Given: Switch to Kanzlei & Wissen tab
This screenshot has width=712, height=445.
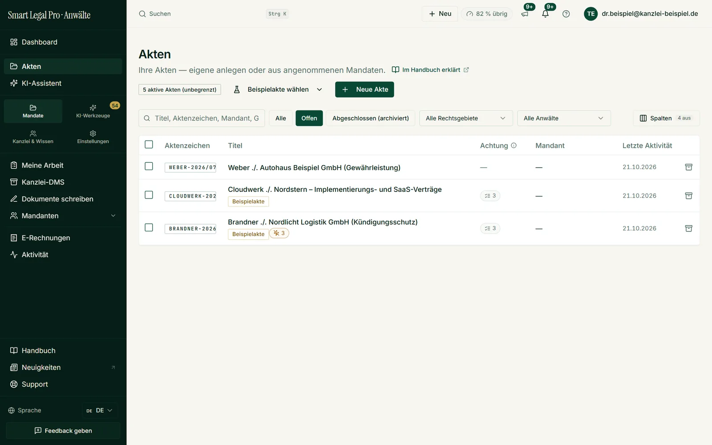Looking at the screenshot, I should click(x=33, y=137).
